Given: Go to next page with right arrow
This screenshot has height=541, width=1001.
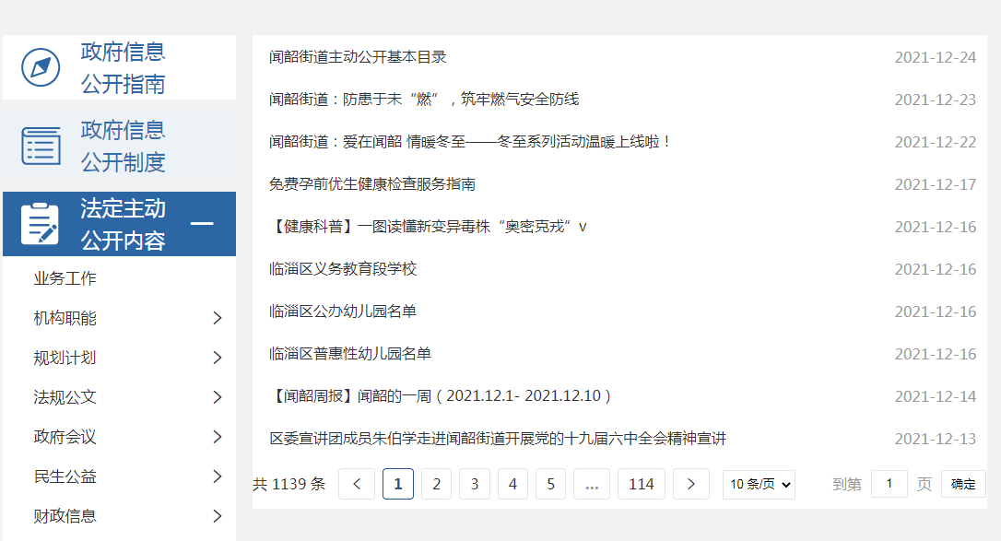Looking at the screenshot, I should click(x=691, y=484).
